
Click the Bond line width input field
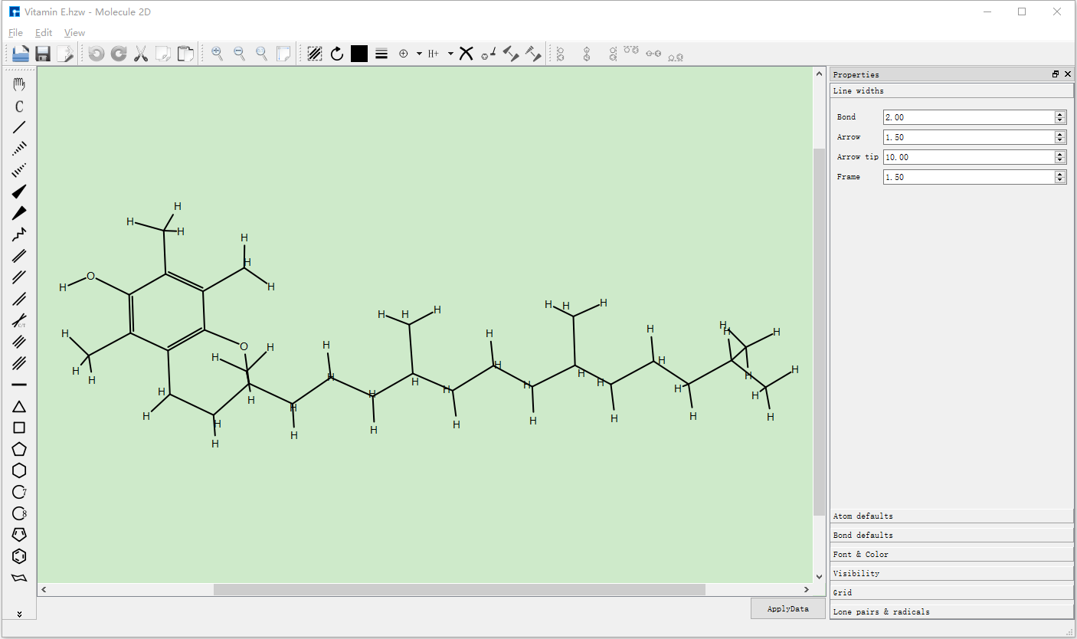[x=968, y=117]
